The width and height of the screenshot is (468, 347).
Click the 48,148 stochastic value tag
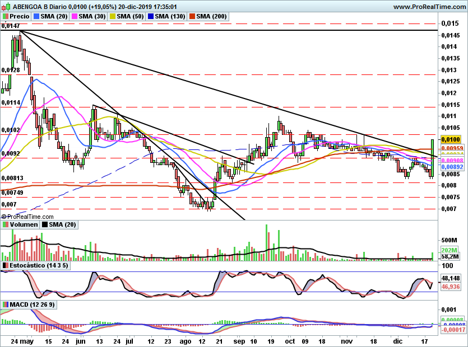click(450, 278)
